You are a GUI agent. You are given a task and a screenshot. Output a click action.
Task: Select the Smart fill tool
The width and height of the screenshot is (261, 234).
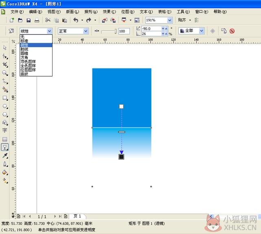coord(5,90)
